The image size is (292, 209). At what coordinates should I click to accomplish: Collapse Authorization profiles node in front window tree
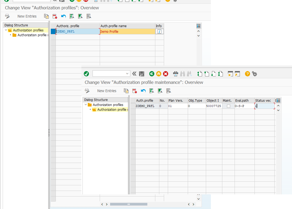86,105
